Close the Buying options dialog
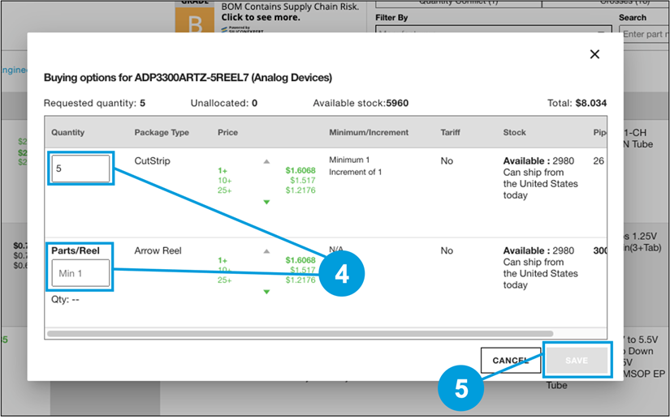This screenshot has height=419, width=670. [x=594, y=54]
